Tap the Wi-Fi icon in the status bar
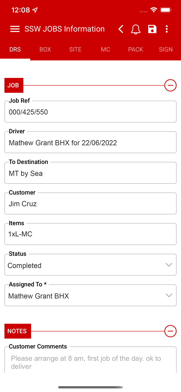The width and height of the screenshot is (181, 392). pos(154,10)
